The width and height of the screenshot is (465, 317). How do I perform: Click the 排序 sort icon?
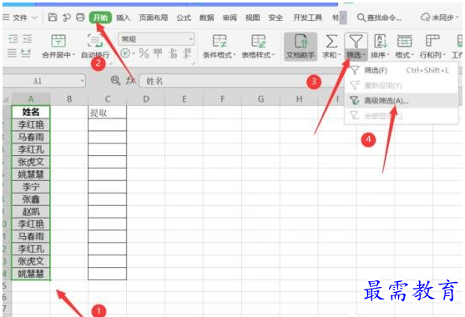coord(380,41)
